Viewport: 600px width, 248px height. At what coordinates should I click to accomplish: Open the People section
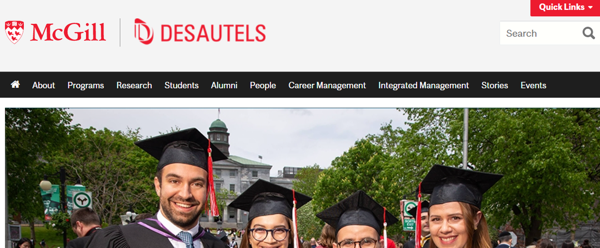[x=263, y=85]
